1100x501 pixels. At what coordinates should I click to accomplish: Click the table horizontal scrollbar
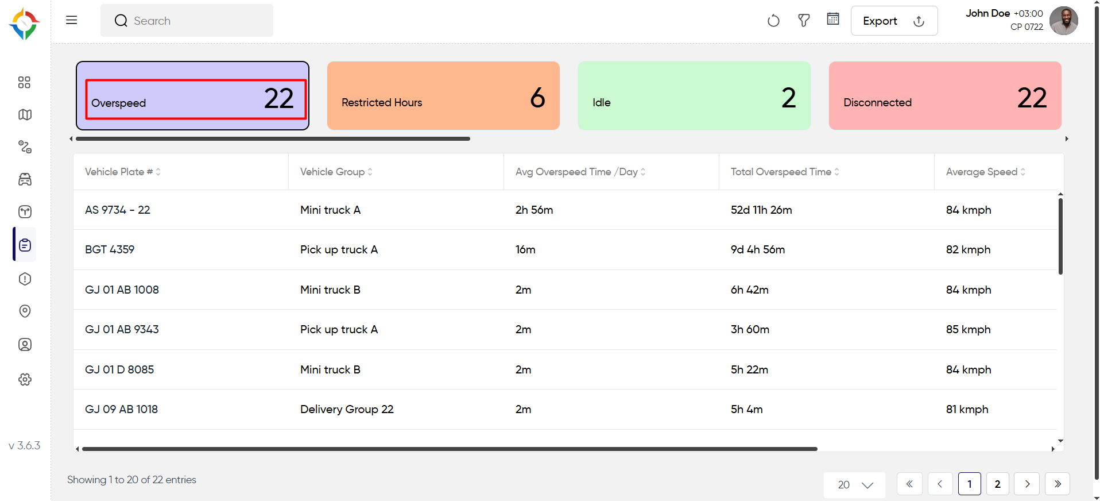(x=450, y=449)
